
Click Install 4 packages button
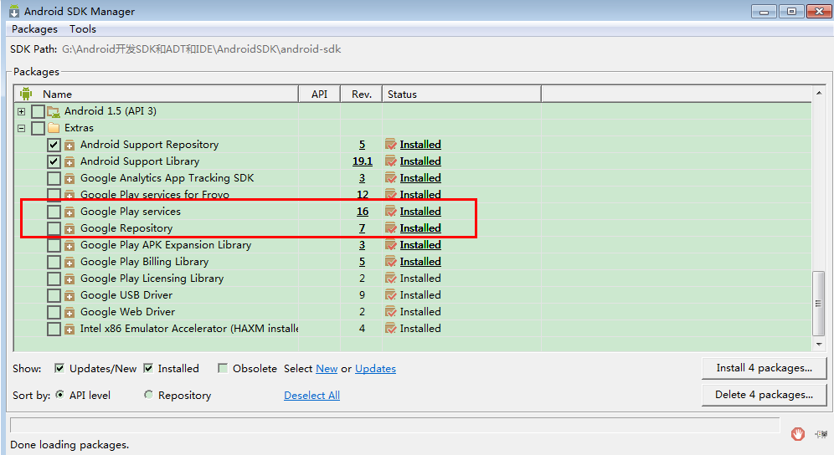pos(764,368)
